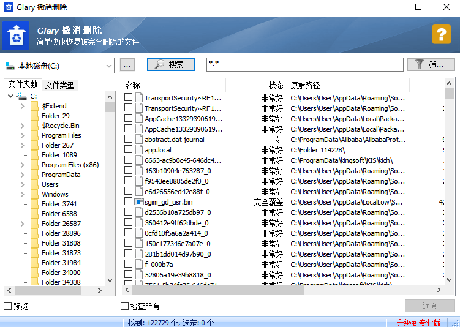Image resolution: width=460 pixels, height=327 pixels.
Task: Click the yellow help question mark icon
Action: pyautogui.click(x=441, y=35)
